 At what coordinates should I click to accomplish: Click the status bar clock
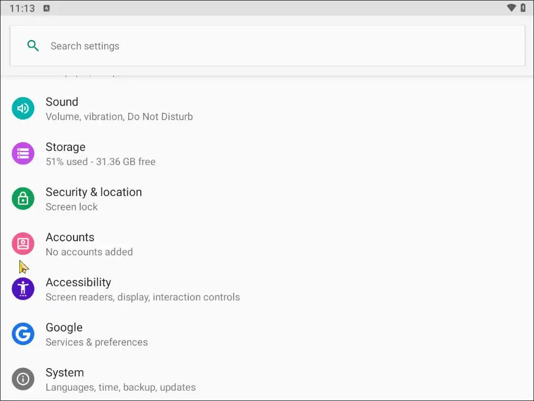[22, 8]
